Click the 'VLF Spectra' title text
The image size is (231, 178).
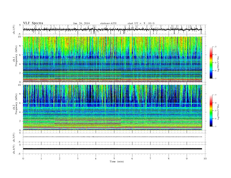tap(33, 23)
